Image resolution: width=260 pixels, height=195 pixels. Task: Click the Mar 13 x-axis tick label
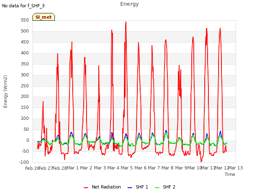(x=236, y=168)
